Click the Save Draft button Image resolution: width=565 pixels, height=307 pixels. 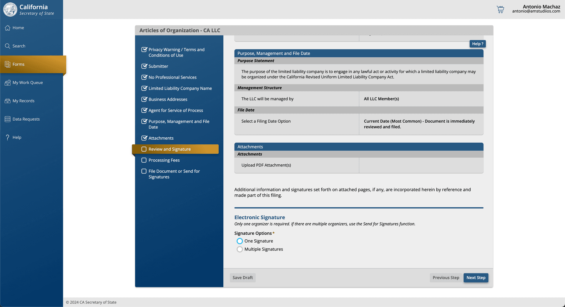[x=242, y=278]
